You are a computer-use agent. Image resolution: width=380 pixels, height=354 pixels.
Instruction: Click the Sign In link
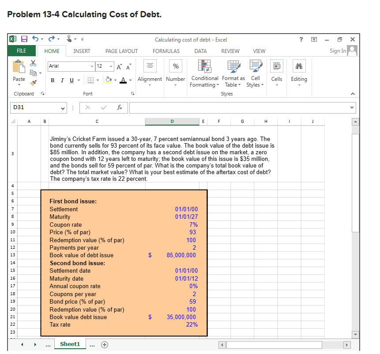pos(338,51)
